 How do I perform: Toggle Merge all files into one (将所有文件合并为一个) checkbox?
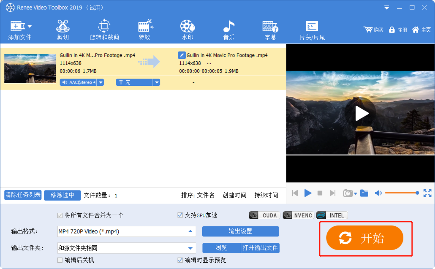click(60, 215)
